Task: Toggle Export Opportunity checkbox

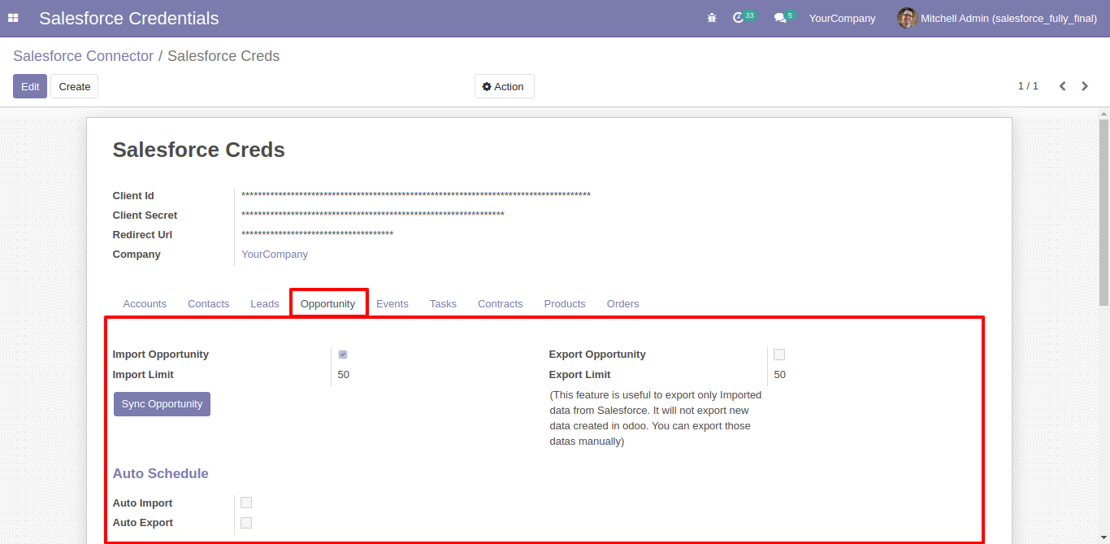Action: pyautogui.click(x=779, y=355)
